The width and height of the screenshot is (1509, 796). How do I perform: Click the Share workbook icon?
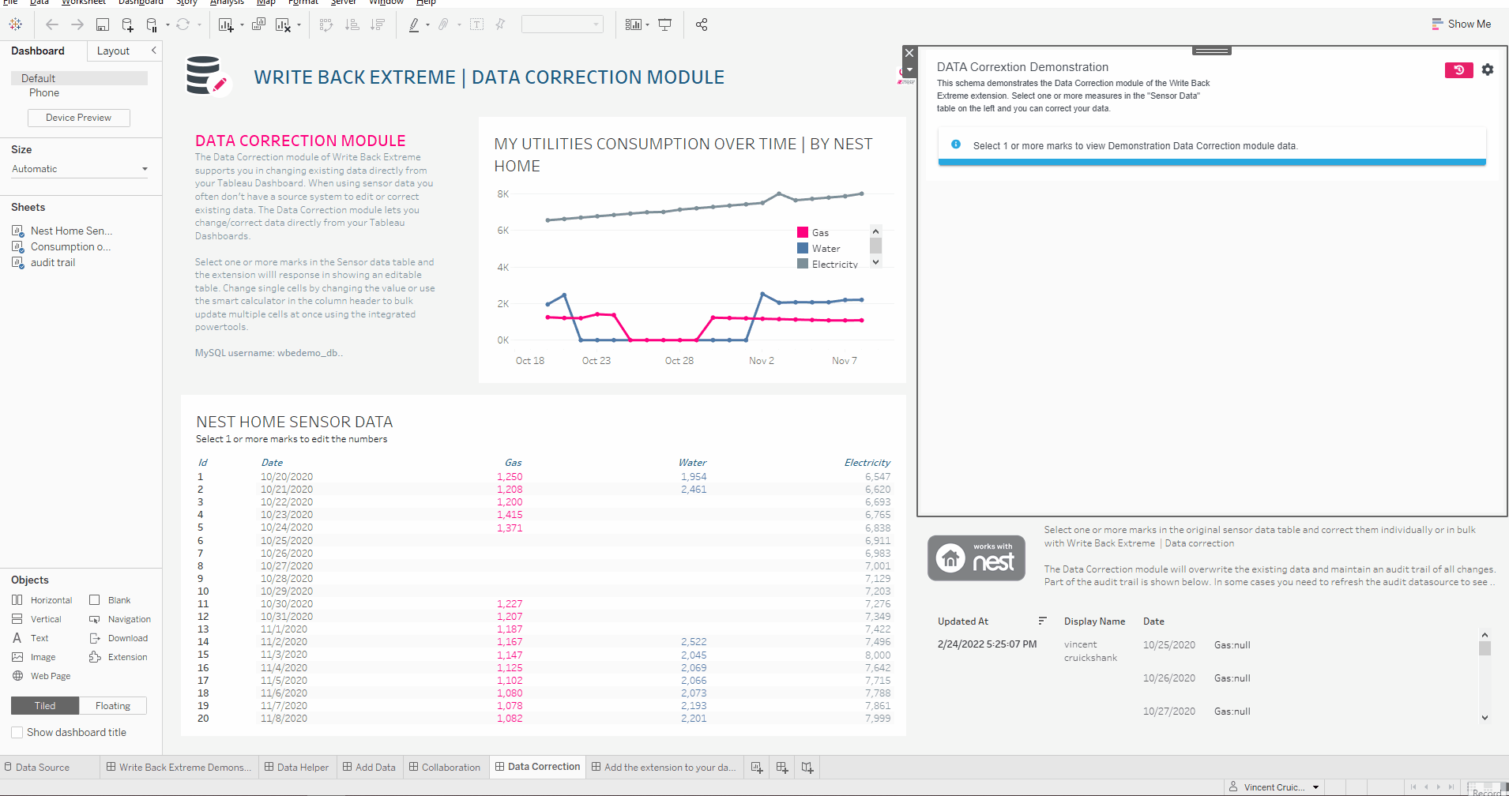pyautogui.click(x=702, y=25)
